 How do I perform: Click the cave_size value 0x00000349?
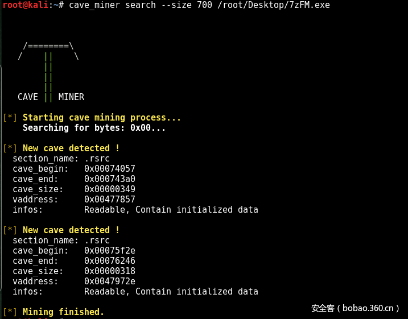point(109,189)
